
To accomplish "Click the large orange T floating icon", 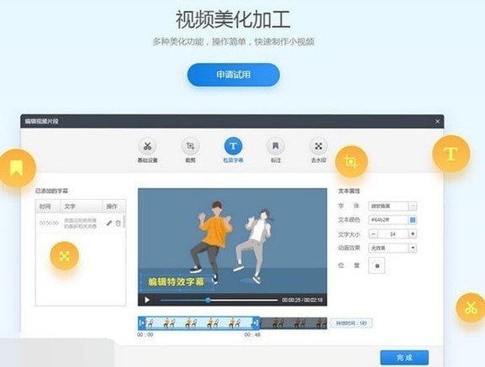I will (x=451, y=154).
